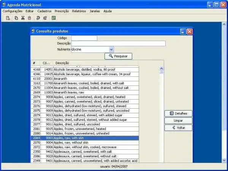
Task: Select row 'Alcoholic beverage, distilled, vodka, 80 proof'
Action: (x=85, y=70)
